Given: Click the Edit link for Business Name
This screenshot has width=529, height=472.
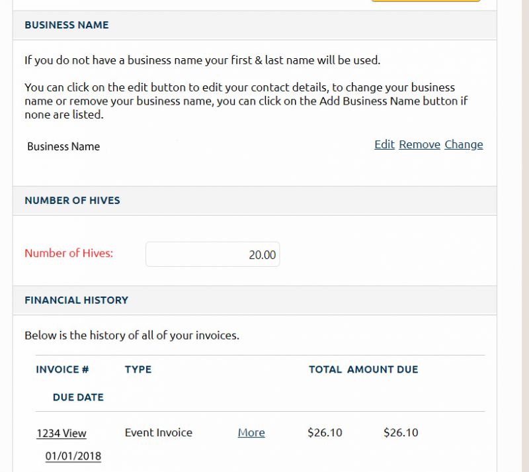Looking at the screenshot, I should [384, 144].
